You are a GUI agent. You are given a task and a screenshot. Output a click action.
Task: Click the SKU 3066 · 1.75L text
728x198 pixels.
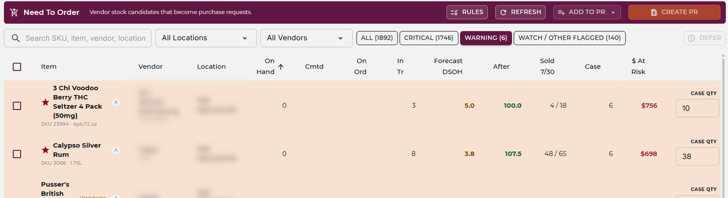click(x=61, y=163)
